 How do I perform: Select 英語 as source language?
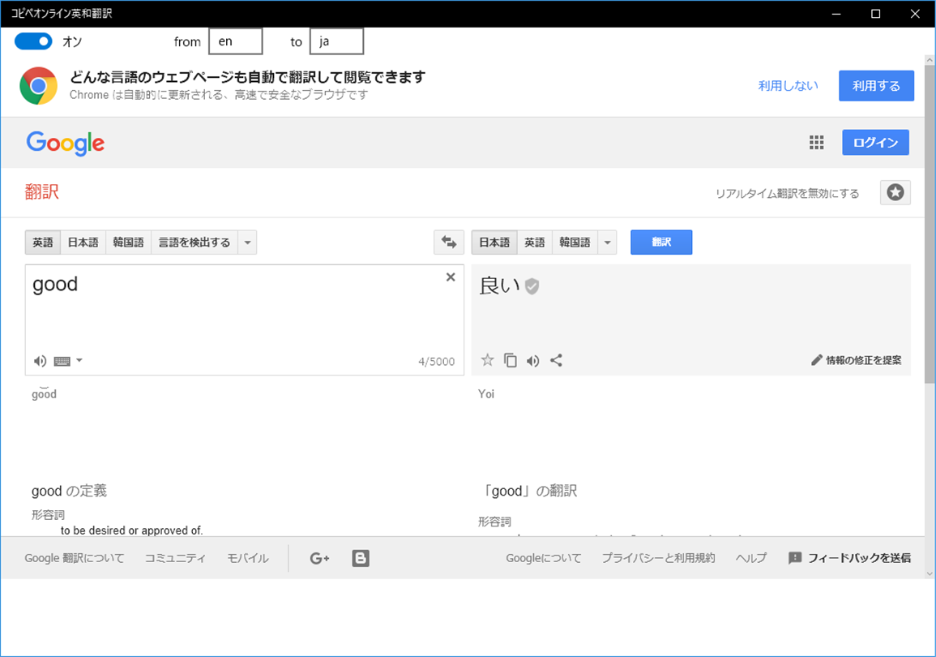(x=43, y=242)
